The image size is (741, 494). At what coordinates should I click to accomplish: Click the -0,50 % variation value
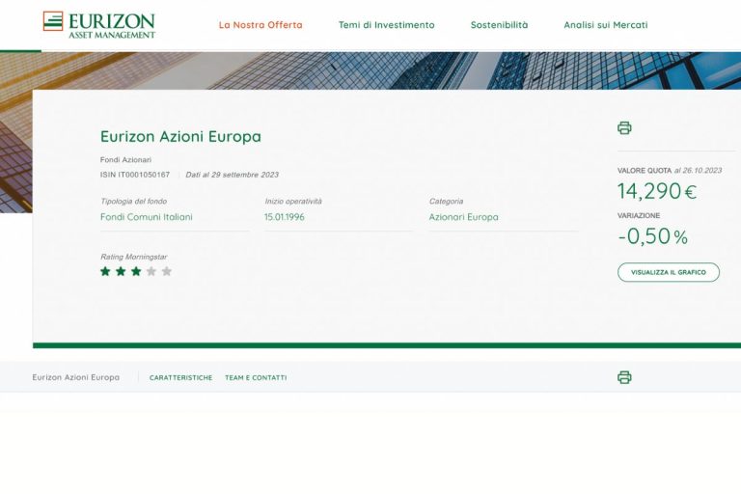[652, 236]
